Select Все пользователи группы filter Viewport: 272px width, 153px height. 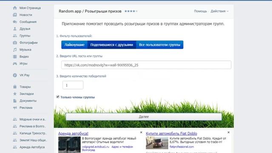[160, 45]
